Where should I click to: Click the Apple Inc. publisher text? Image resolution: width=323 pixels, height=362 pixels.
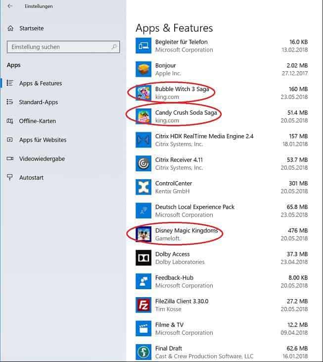(168, 73)
